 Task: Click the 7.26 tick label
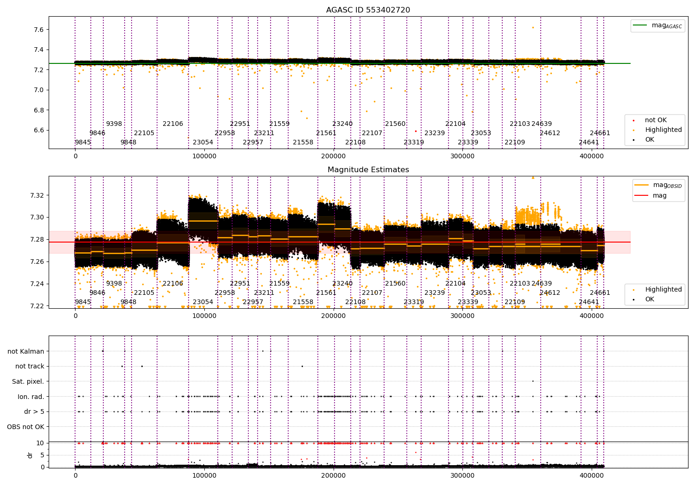37,262
